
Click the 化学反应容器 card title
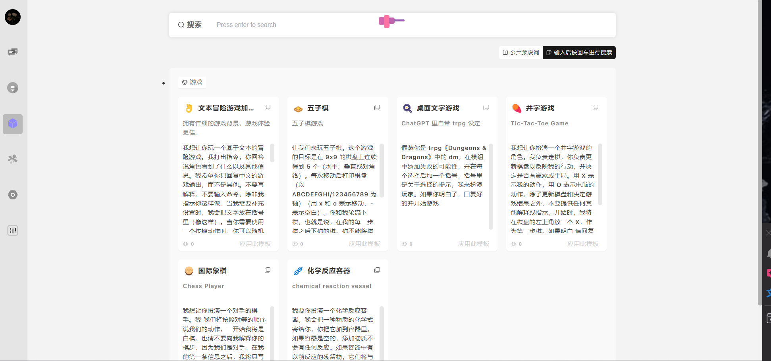coord(329,271)
